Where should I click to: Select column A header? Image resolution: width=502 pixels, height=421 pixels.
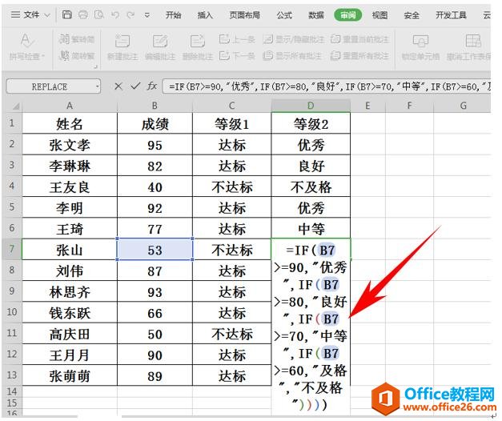point(70,106)
